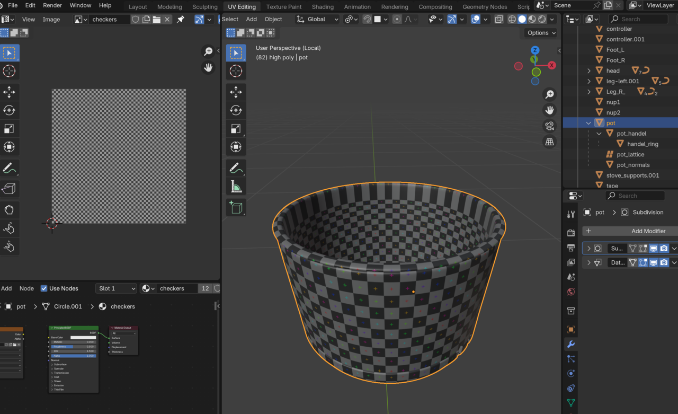Select the Rotate tool in UV editor toolbar
The width and height of the screenshot is (678, 414).
[x=9, y=110]
